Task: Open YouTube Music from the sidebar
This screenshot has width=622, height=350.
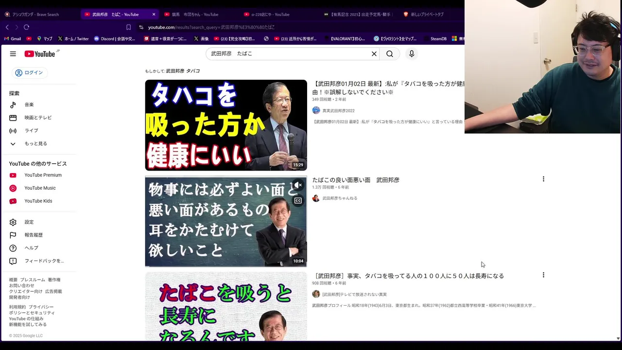Action: coord(39,188)
